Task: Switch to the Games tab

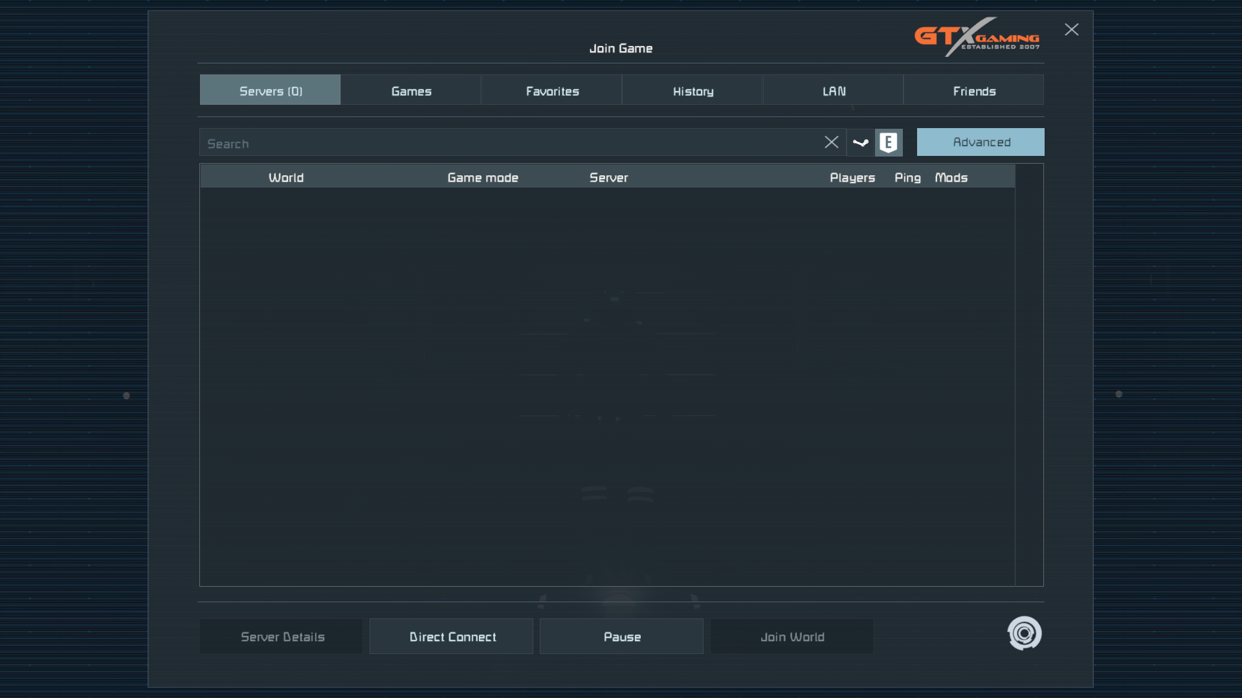Action: pyautogui.click(x=411, y=91)
